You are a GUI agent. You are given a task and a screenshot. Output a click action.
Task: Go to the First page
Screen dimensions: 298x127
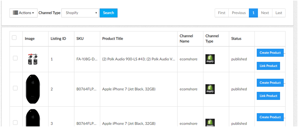[x=222, y=13]
